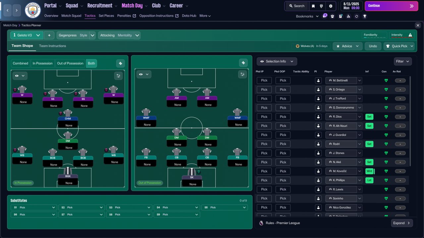The image size is (424, 238).
Task: Add a new tactic with the plus button
Action: pos(49,35)
